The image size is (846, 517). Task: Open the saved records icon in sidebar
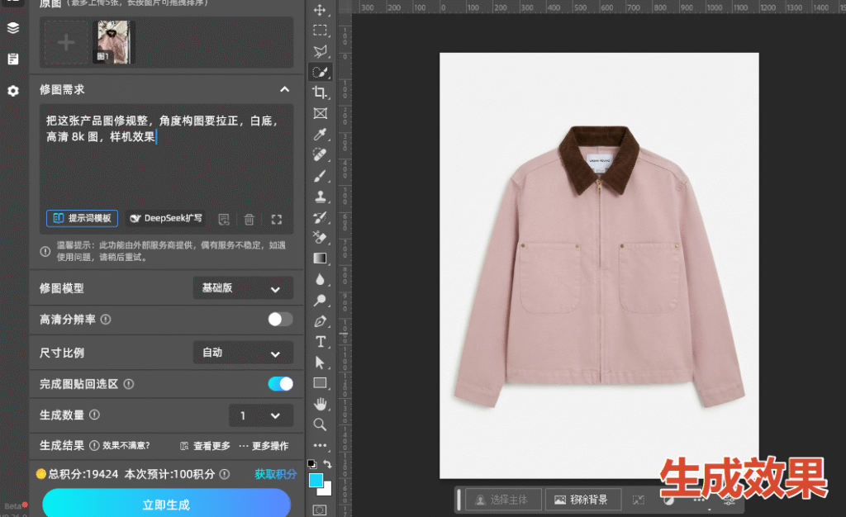click(13, 59)
